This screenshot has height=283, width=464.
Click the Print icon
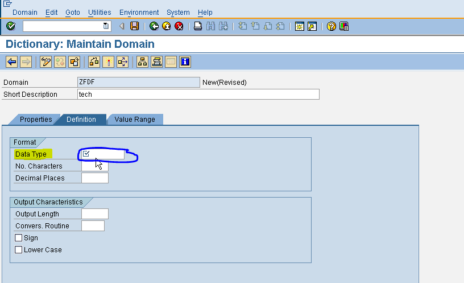198,26
